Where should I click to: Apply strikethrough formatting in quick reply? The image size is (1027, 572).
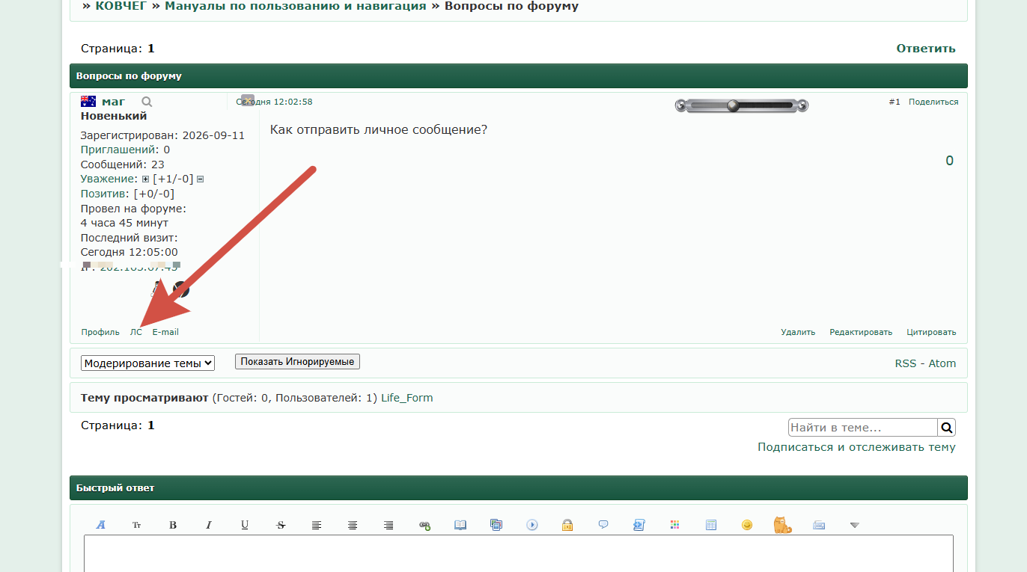tap(281, 525)
